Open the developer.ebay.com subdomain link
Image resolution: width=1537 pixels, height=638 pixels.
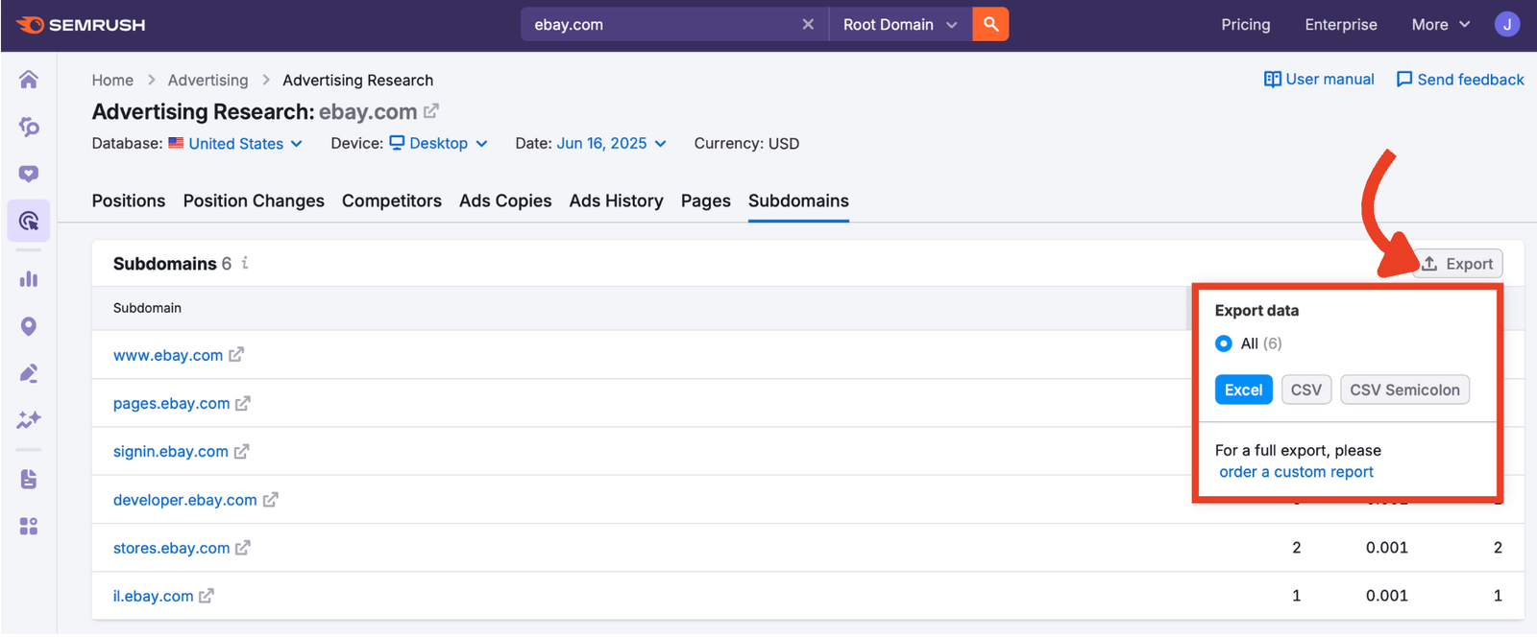pos(185,500)
